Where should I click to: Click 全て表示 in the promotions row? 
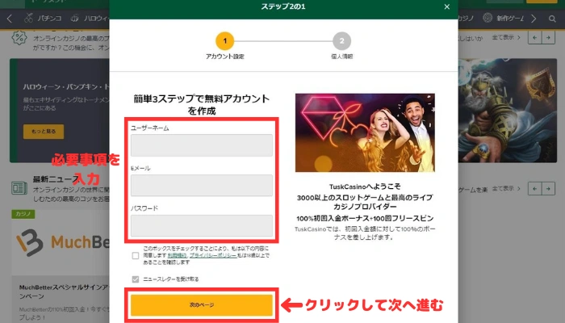click(506, 37)
